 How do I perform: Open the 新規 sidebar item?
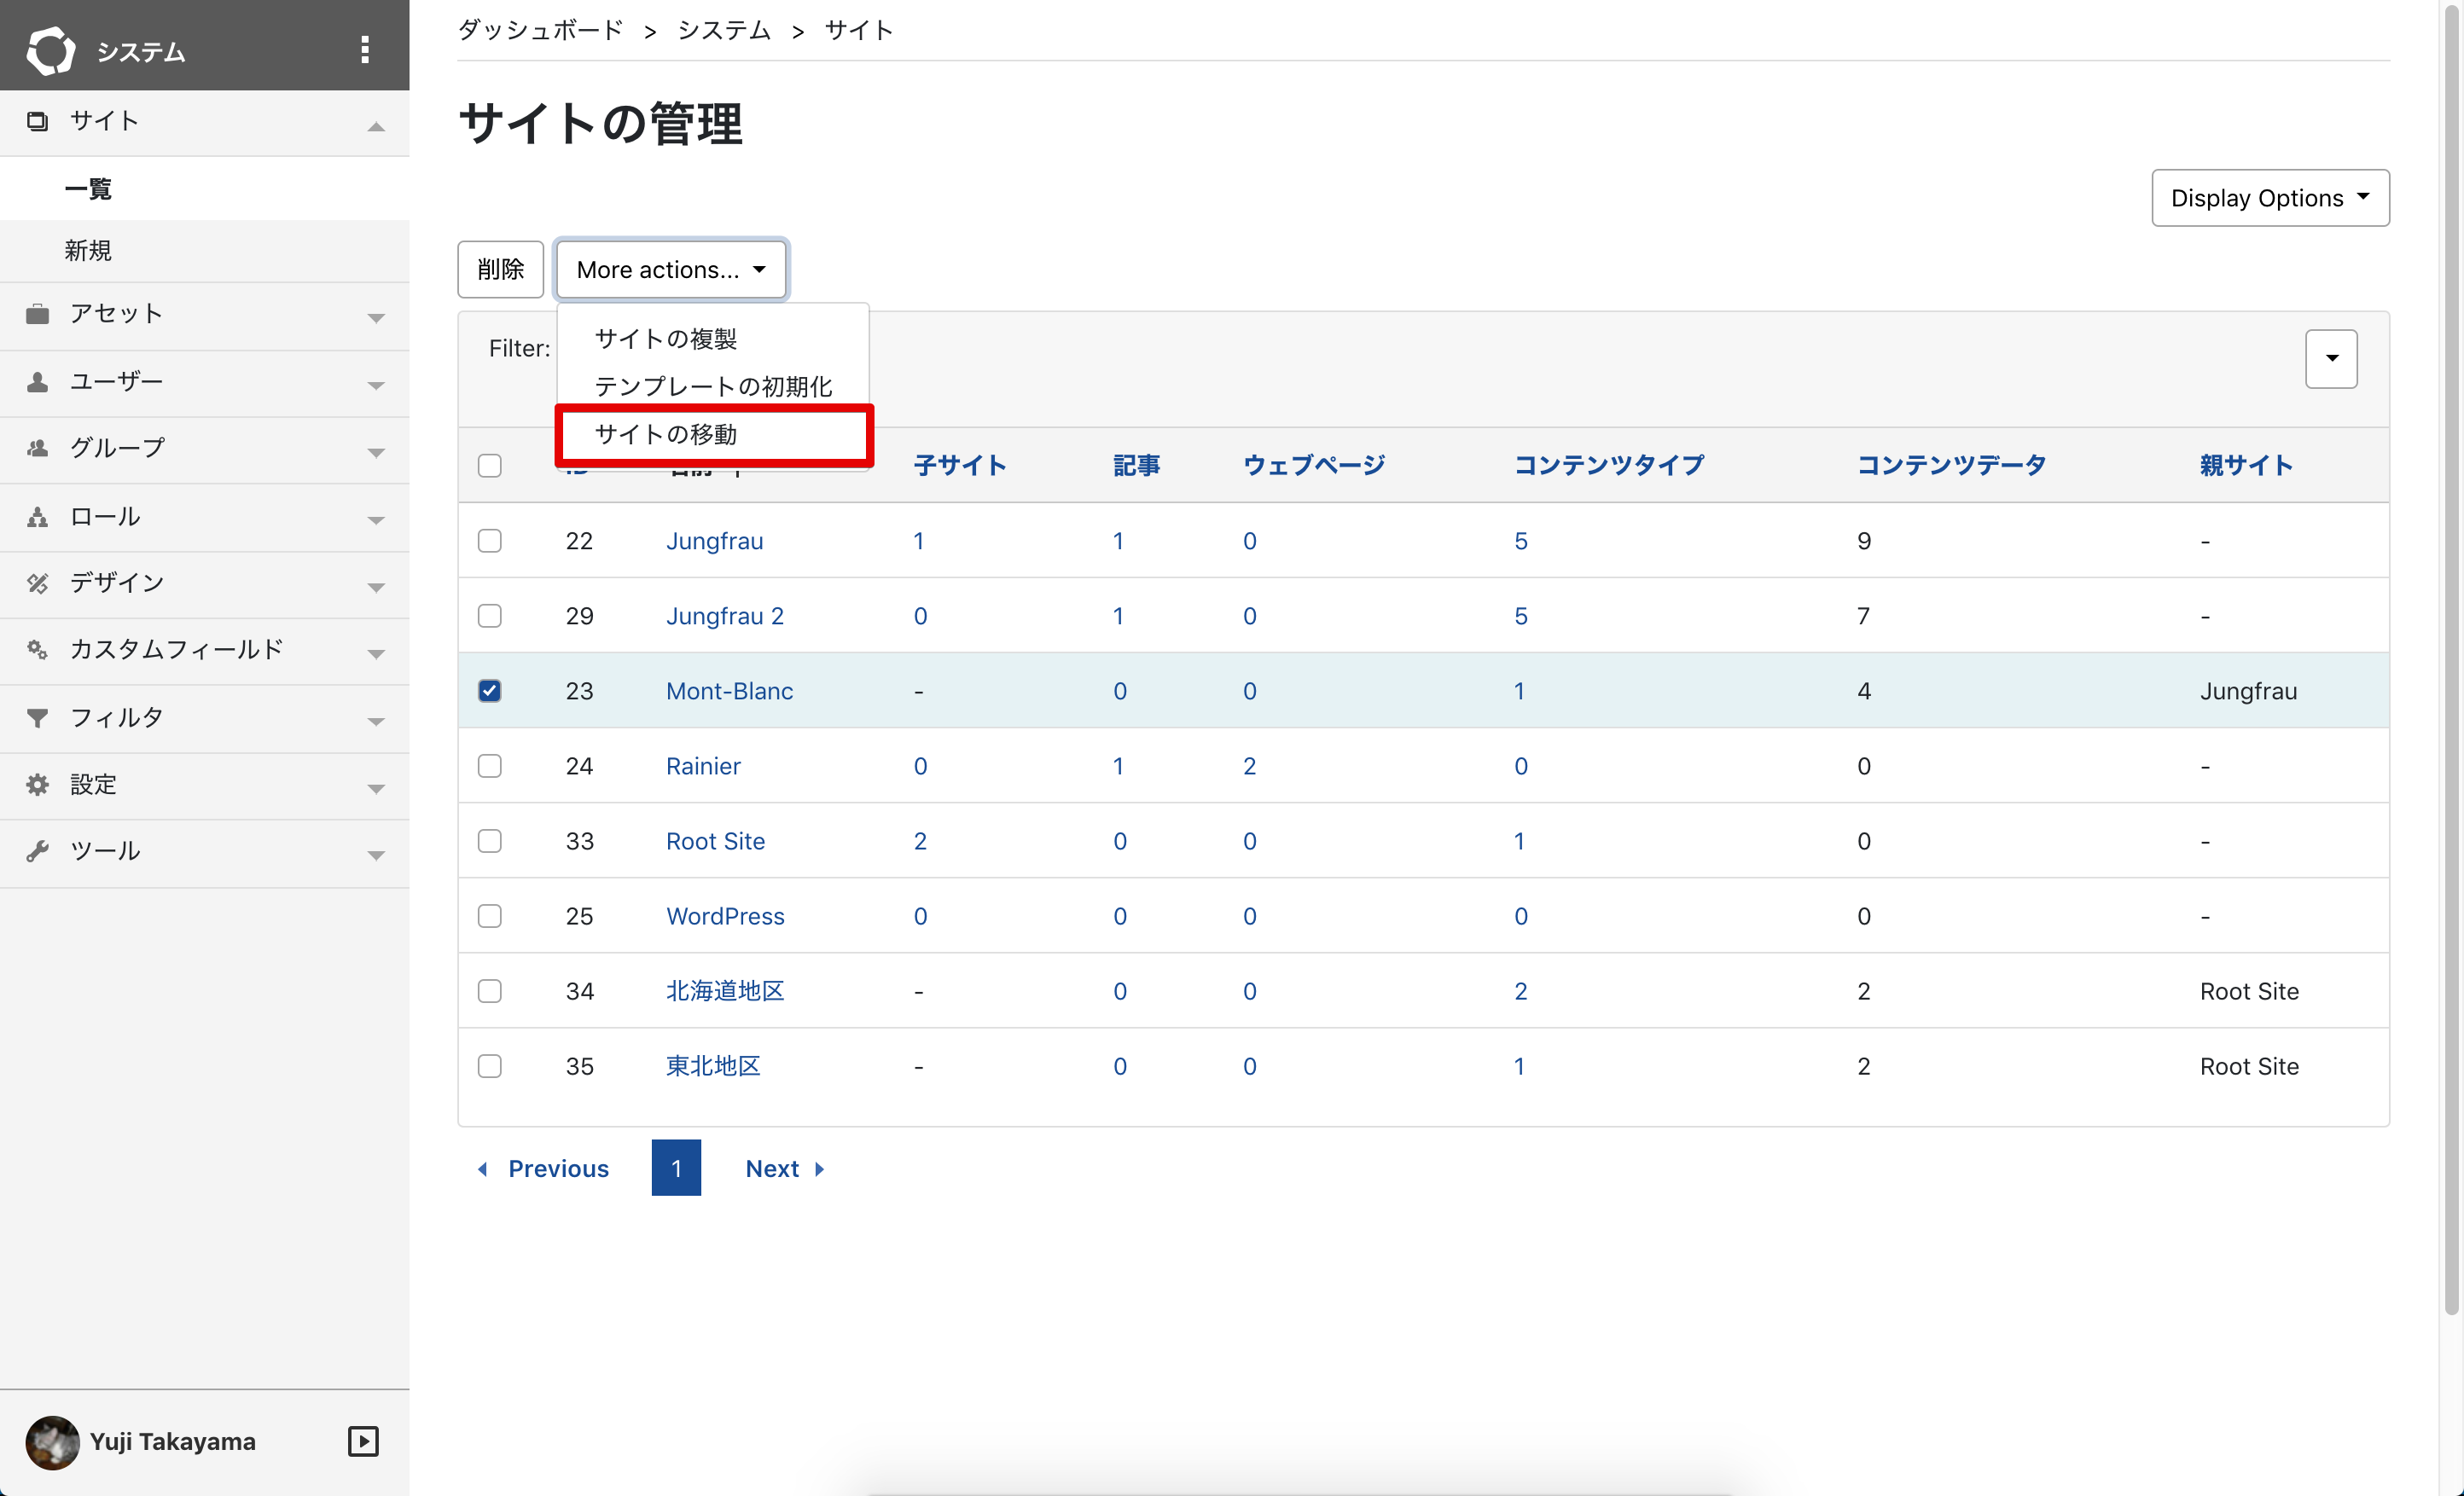204,250
